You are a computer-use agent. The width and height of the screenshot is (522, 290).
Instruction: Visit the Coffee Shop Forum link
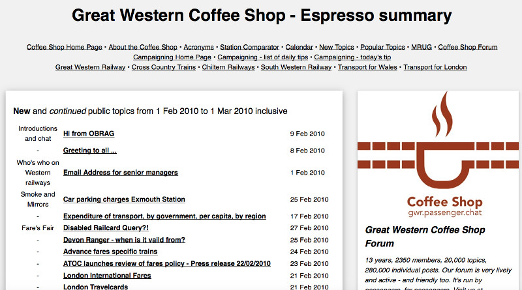tap(468, 47)
